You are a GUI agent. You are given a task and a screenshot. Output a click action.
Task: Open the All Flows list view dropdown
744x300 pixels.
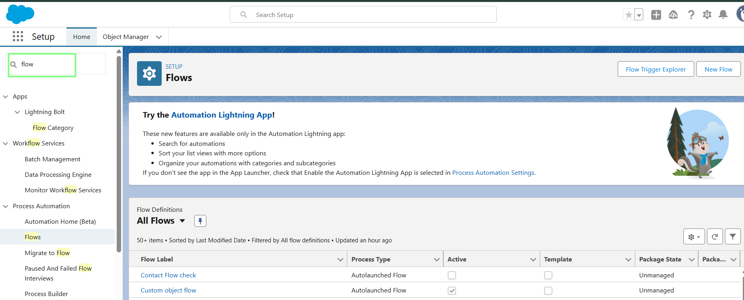[x=182, y=221]
